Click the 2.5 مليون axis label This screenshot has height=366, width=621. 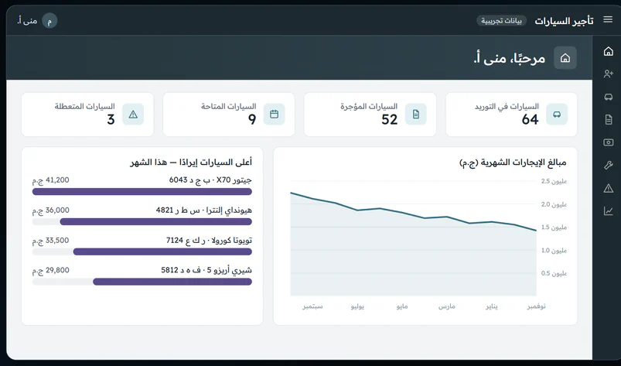(x=554, y=181)
